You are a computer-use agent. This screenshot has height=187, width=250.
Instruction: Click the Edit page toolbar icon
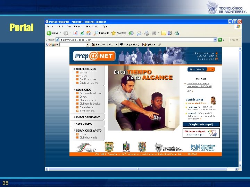(x=154, y=33)
